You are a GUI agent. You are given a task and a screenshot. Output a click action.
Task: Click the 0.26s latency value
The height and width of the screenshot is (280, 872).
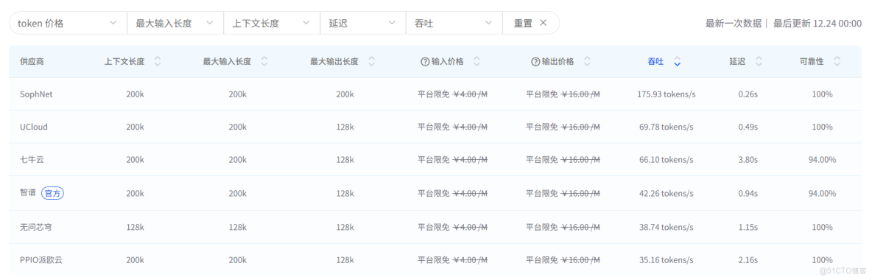(x=748, y=94)
